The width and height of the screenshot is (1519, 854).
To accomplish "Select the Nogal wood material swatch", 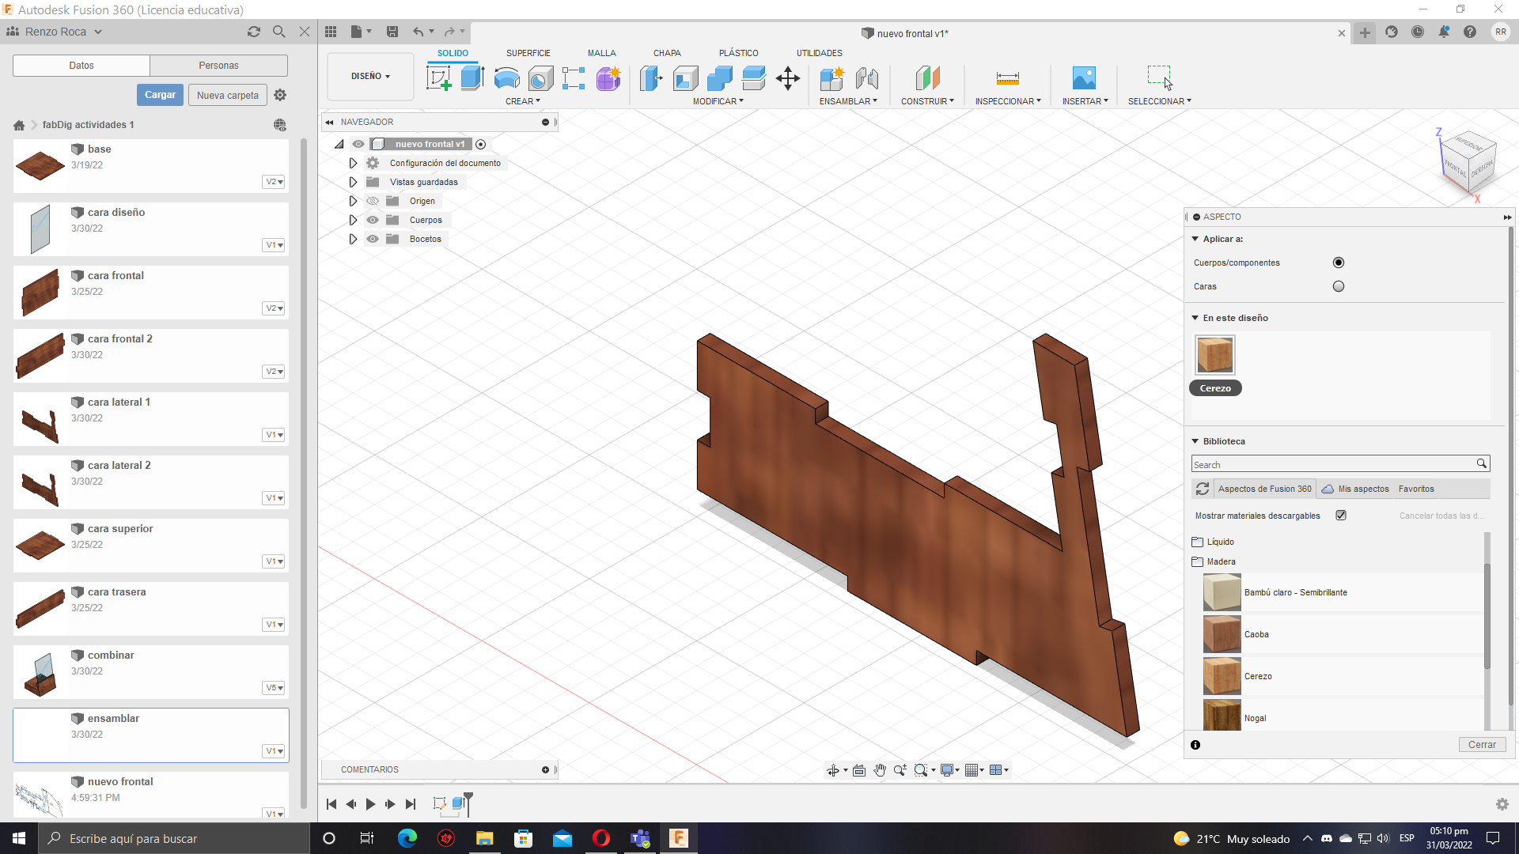I will (x=1222, y=716).
